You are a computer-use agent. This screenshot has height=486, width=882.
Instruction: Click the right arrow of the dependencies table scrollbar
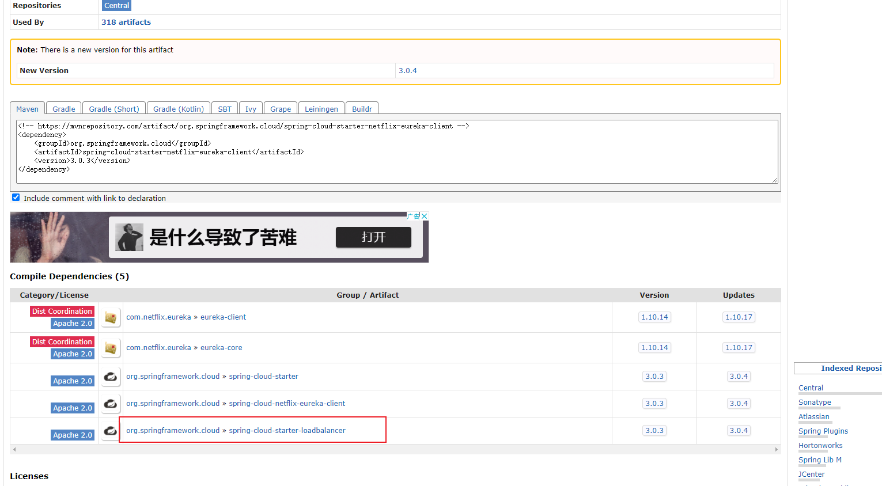tap(777, 449)
